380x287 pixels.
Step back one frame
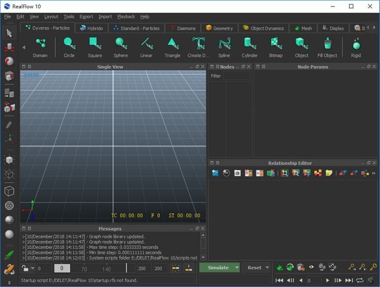coord(291,280)
